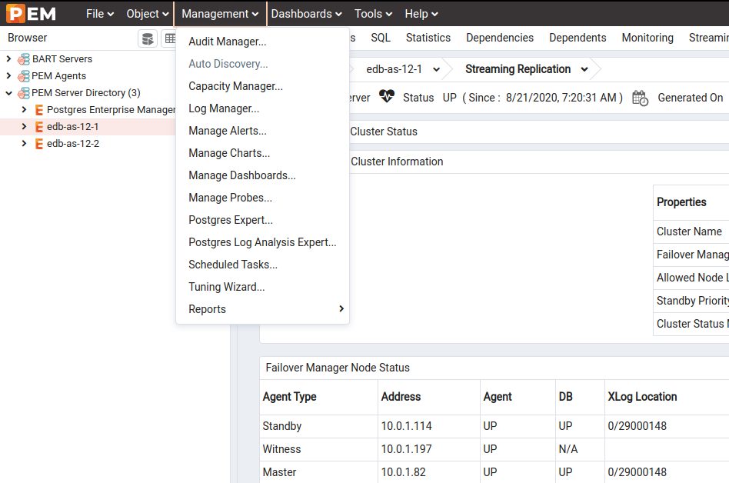The width and height of the screenshot is (729, 483).
Task: Select the PEM Agents group icon
Action: click(x=24, y=76)
